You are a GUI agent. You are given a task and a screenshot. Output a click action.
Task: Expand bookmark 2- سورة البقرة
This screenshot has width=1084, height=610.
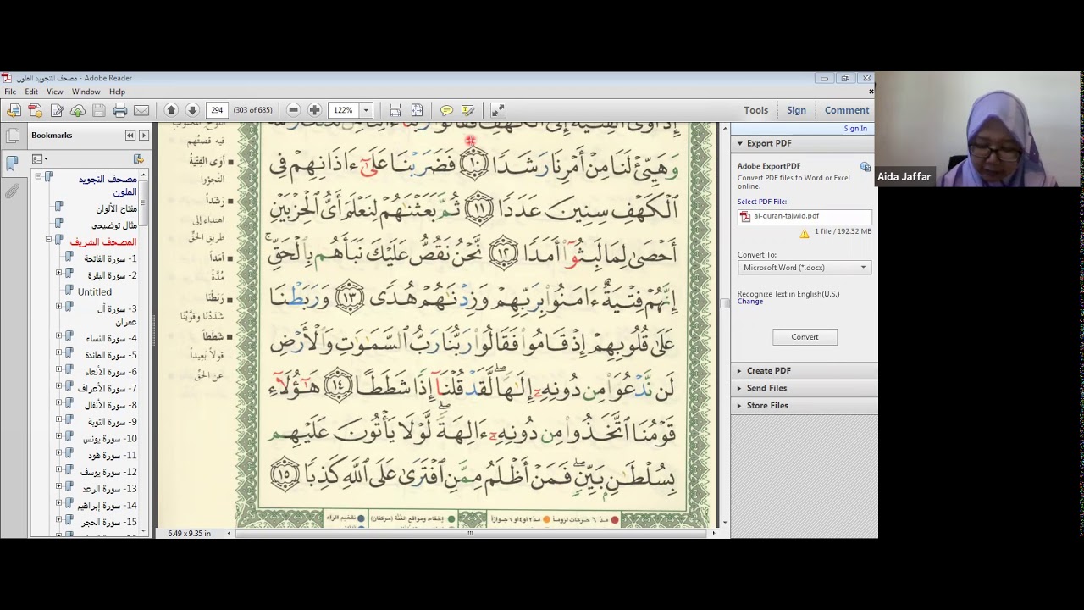click(x=58, y=273)
